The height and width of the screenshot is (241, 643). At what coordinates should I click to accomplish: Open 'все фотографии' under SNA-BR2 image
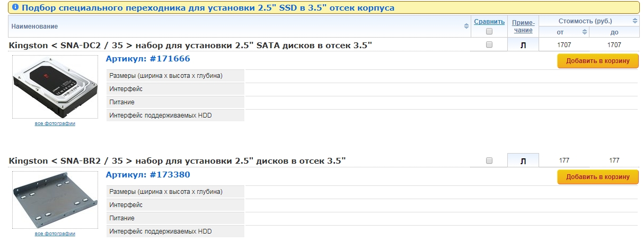click(x=55, y=234)
